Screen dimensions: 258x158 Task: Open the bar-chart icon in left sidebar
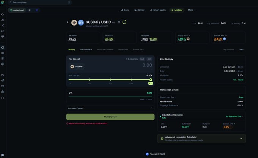click(3, 20)
